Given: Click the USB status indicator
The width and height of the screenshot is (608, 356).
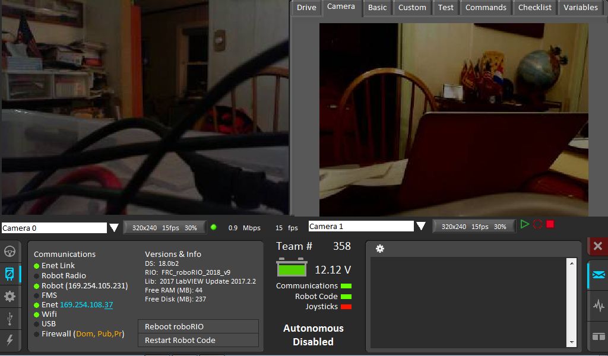Looking at the screenshot, I should coord(36,324).
